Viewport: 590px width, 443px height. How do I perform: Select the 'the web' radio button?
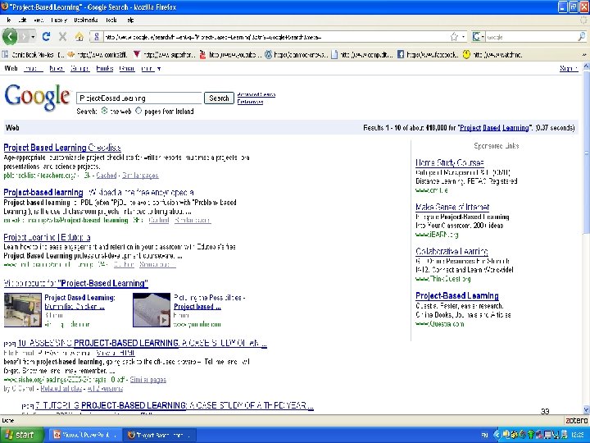coord(104,111)
